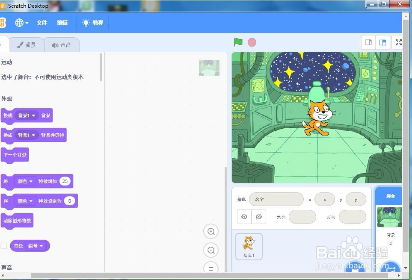Open 背景1 dropdown in 换成背景 block
This screenshot has height=280, width=412.
pyautogui.click(x=26, y=115)
